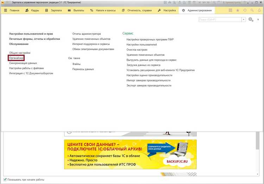
Task: Open Синхронизация данных
Action: [23, 63]
